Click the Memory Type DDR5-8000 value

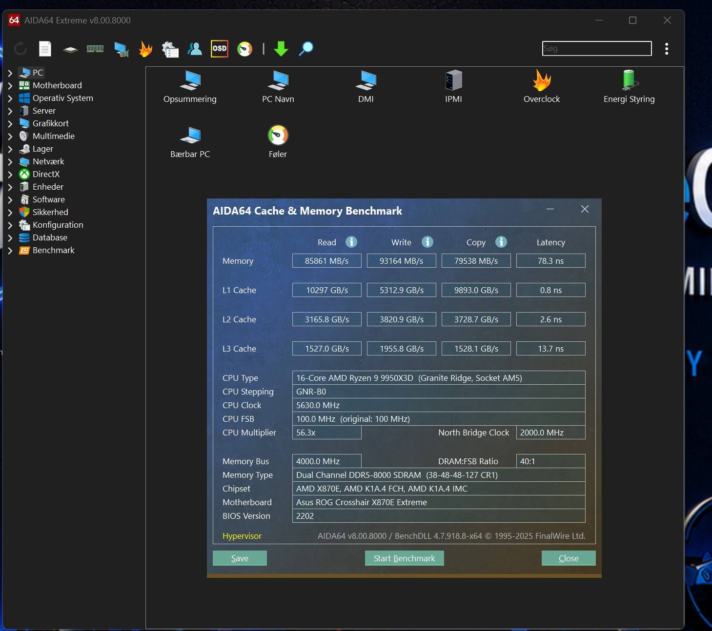(439, 475)
